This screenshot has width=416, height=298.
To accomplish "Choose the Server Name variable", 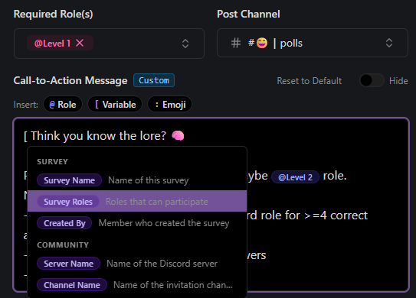I will coord(137,264).
